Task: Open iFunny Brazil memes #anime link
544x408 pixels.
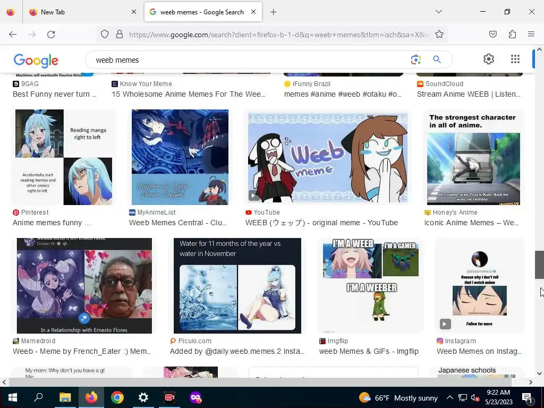Action: pyautogui.click(x=343, y=94)
